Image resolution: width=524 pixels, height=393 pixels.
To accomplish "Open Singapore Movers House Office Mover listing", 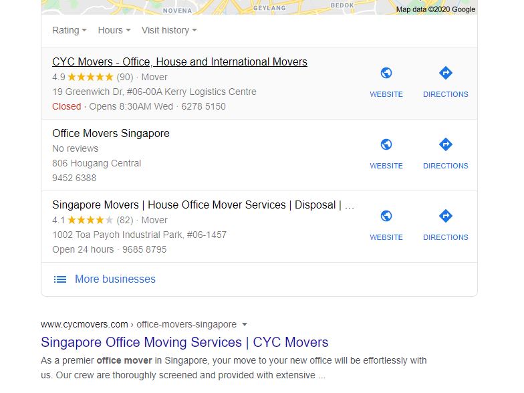I will (x=203, y=205).
